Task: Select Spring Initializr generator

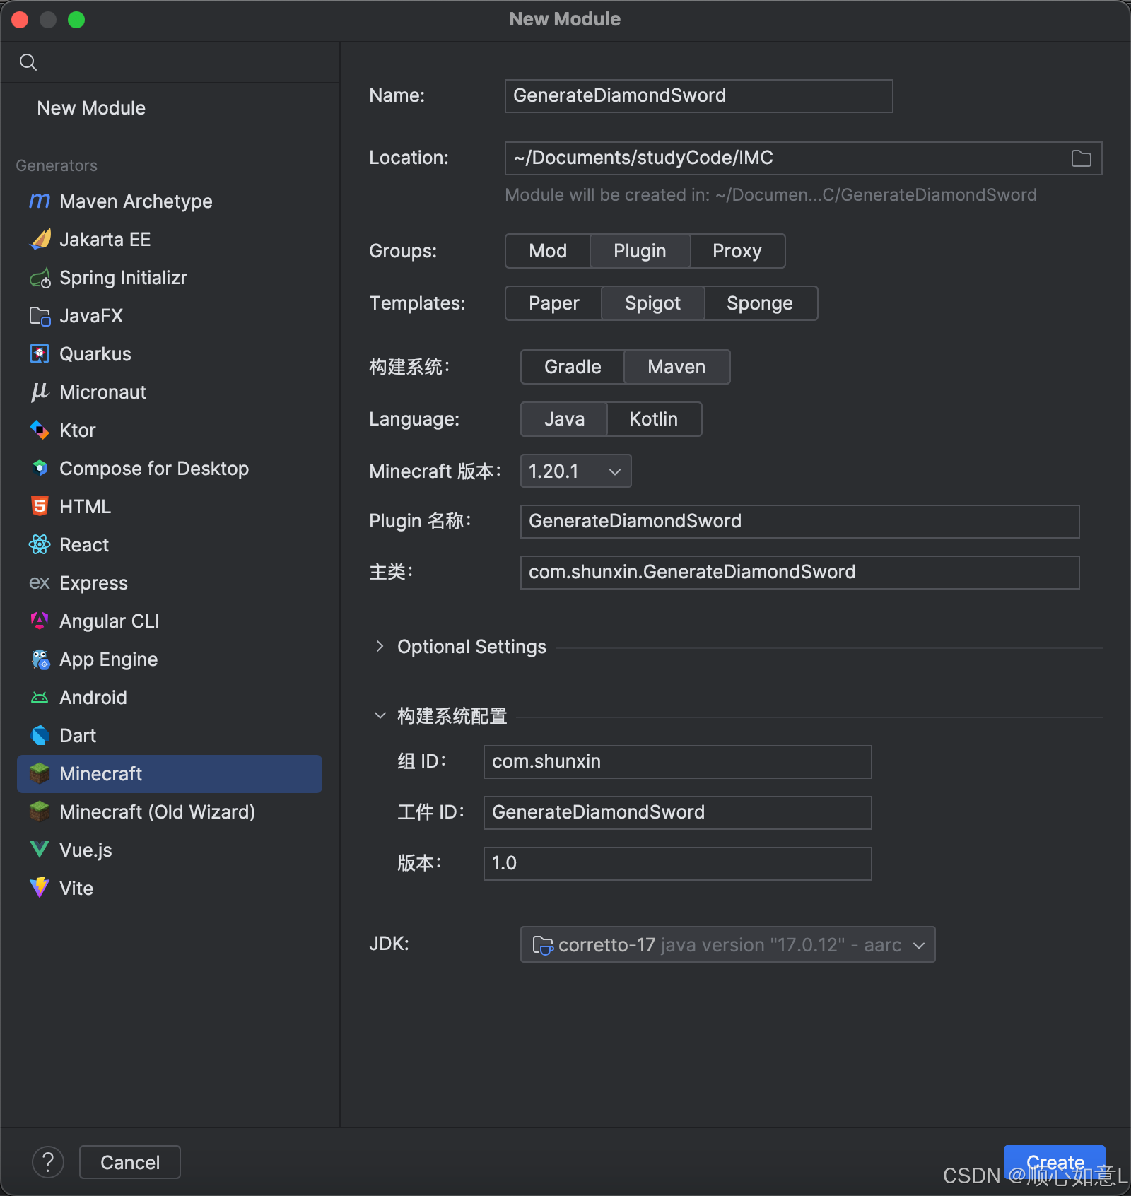Action: click(170, 278)
